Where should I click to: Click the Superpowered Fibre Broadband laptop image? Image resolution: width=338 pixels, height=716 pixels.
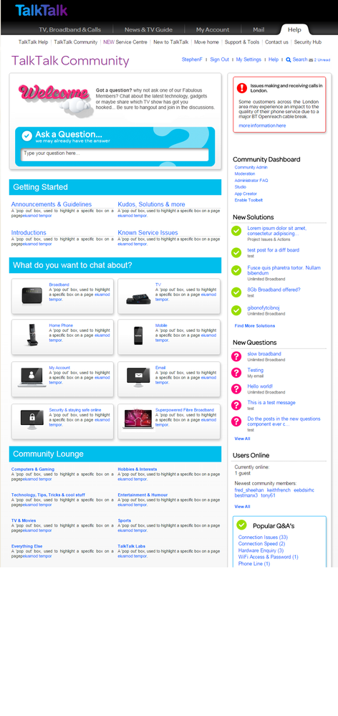[138, 419]
